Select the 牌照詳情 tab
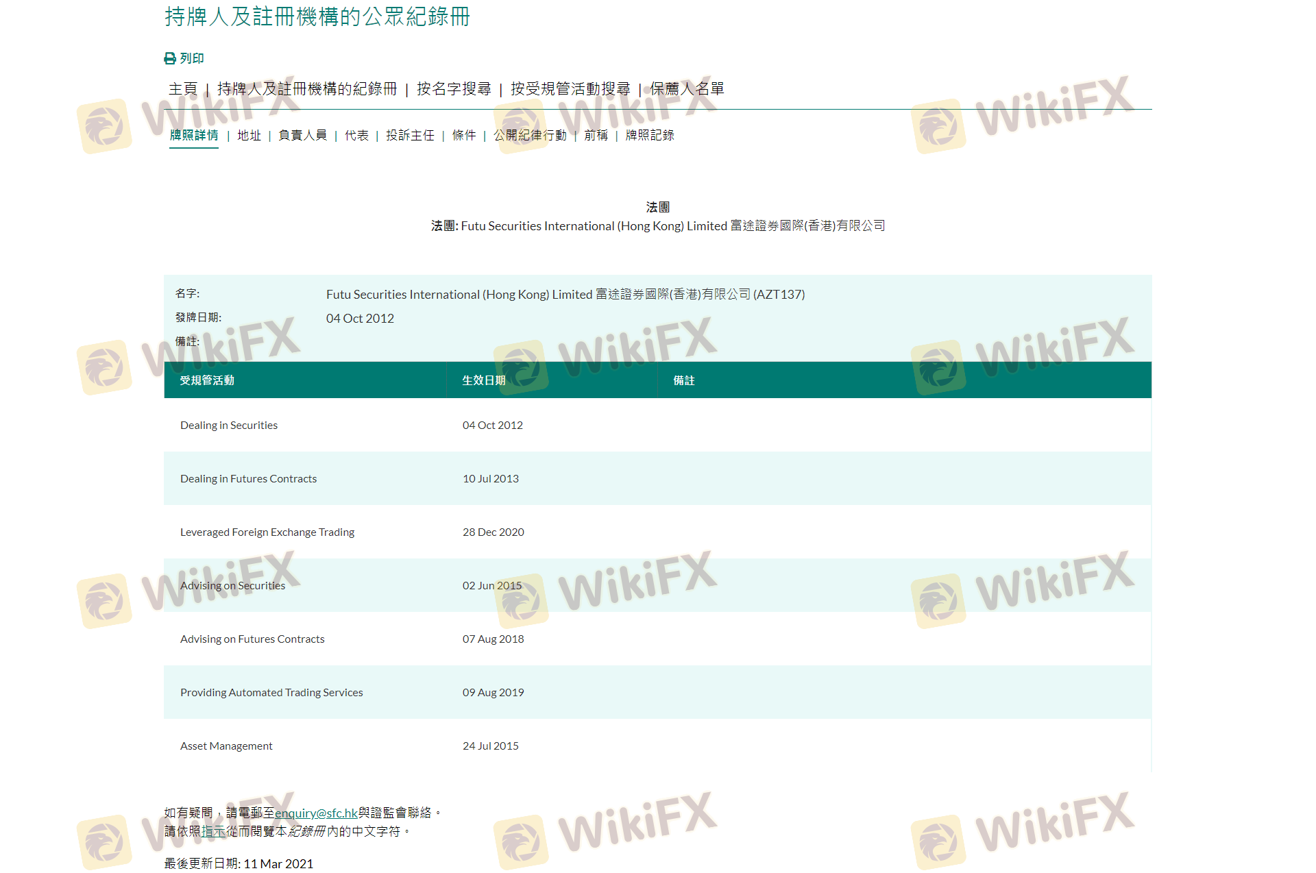Viewport: 1316px width, 873px height. [x=194, y=136]
